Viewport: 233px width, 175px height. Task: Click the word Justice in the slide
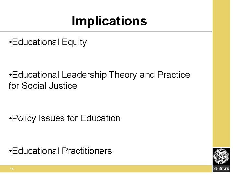pyautogui.click(x=63, y=86)
